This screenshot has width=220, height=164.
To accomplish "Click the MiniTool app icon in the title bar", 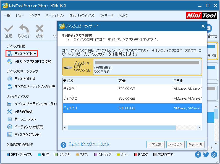I will click(5, 6).
